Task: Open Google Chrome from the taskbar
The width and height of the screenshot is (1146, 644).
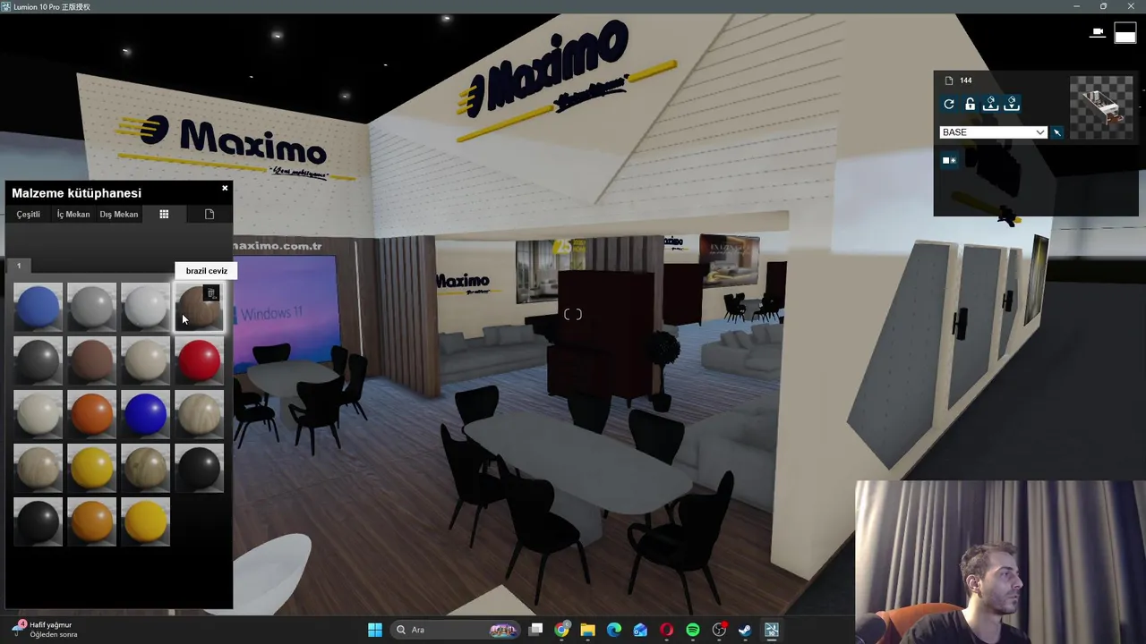Action: tap(561, 630)
